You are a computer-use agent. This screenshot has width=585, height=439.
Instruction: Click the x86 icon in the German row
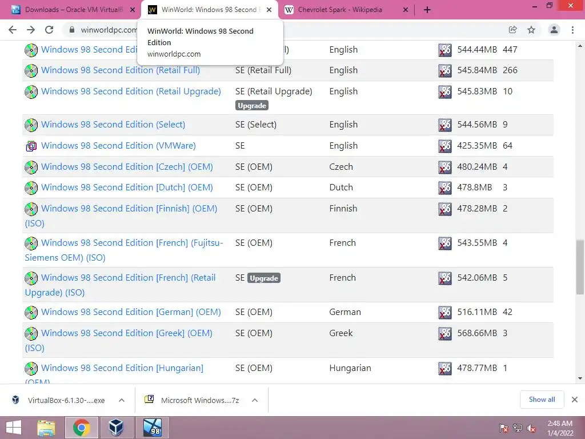pos(444,313)
